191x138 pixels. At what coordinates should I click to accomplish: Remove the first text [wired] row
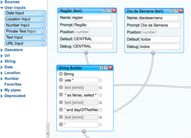(x=61, y=88)
